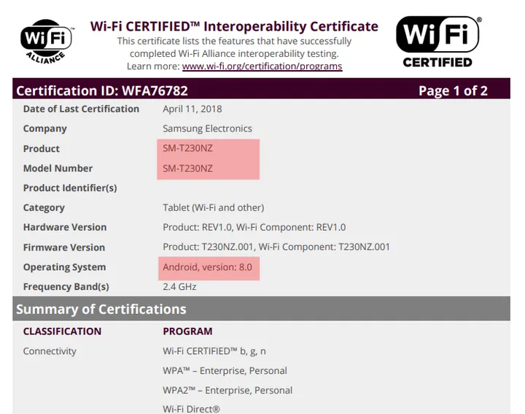Screen dimensions: 525x414
Task: Click the Wi-Fi Alliance logo
Action: point(47,42)
